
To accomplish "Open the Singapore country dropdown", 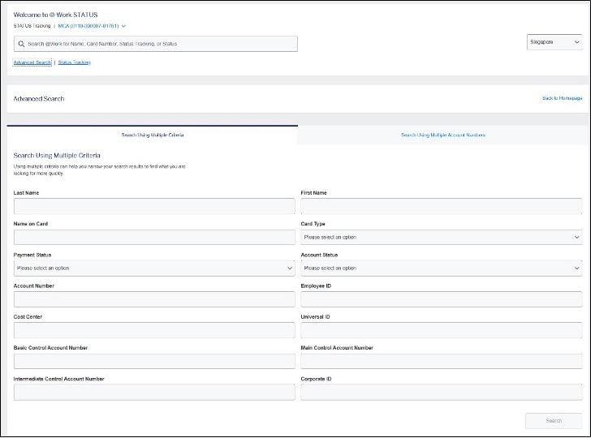I will click(554, 43).
